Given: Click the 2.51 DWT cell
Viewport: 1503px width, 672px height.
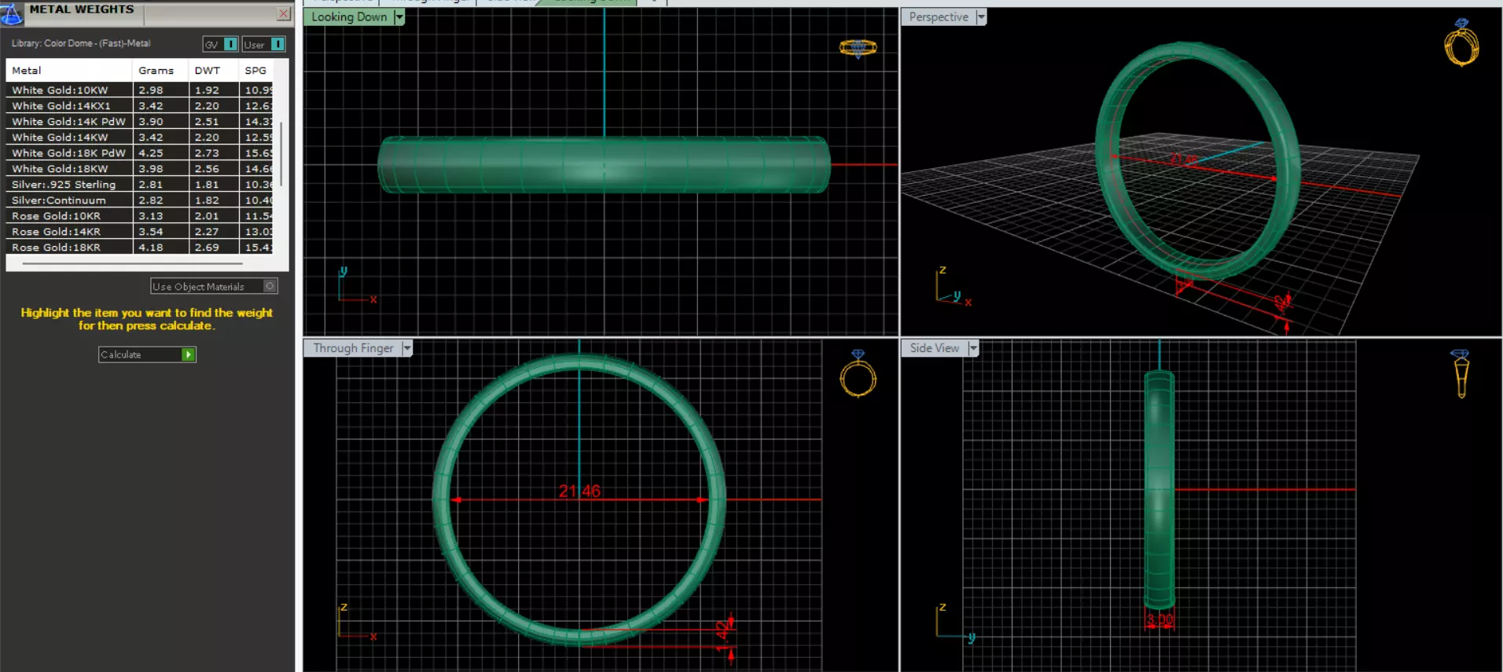Looking at the screenshot, I should (214, 121).
